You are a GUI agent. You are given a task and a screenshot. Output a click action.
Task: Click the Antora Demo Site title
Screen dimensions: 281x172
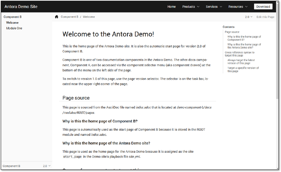[x=21, y=7]
